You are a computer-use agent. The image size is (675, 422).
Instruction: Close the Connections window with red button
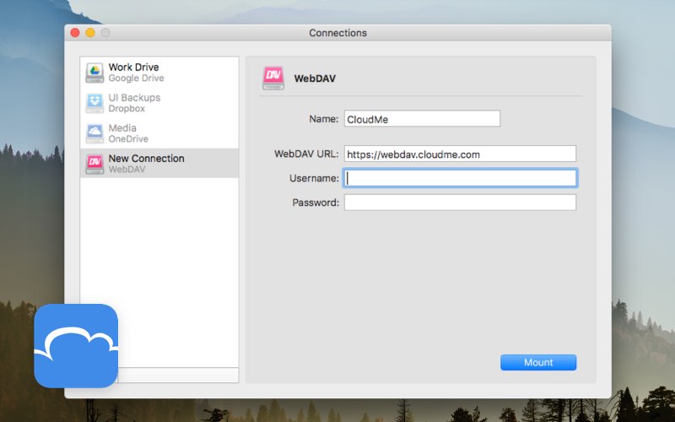coord(75,33)
